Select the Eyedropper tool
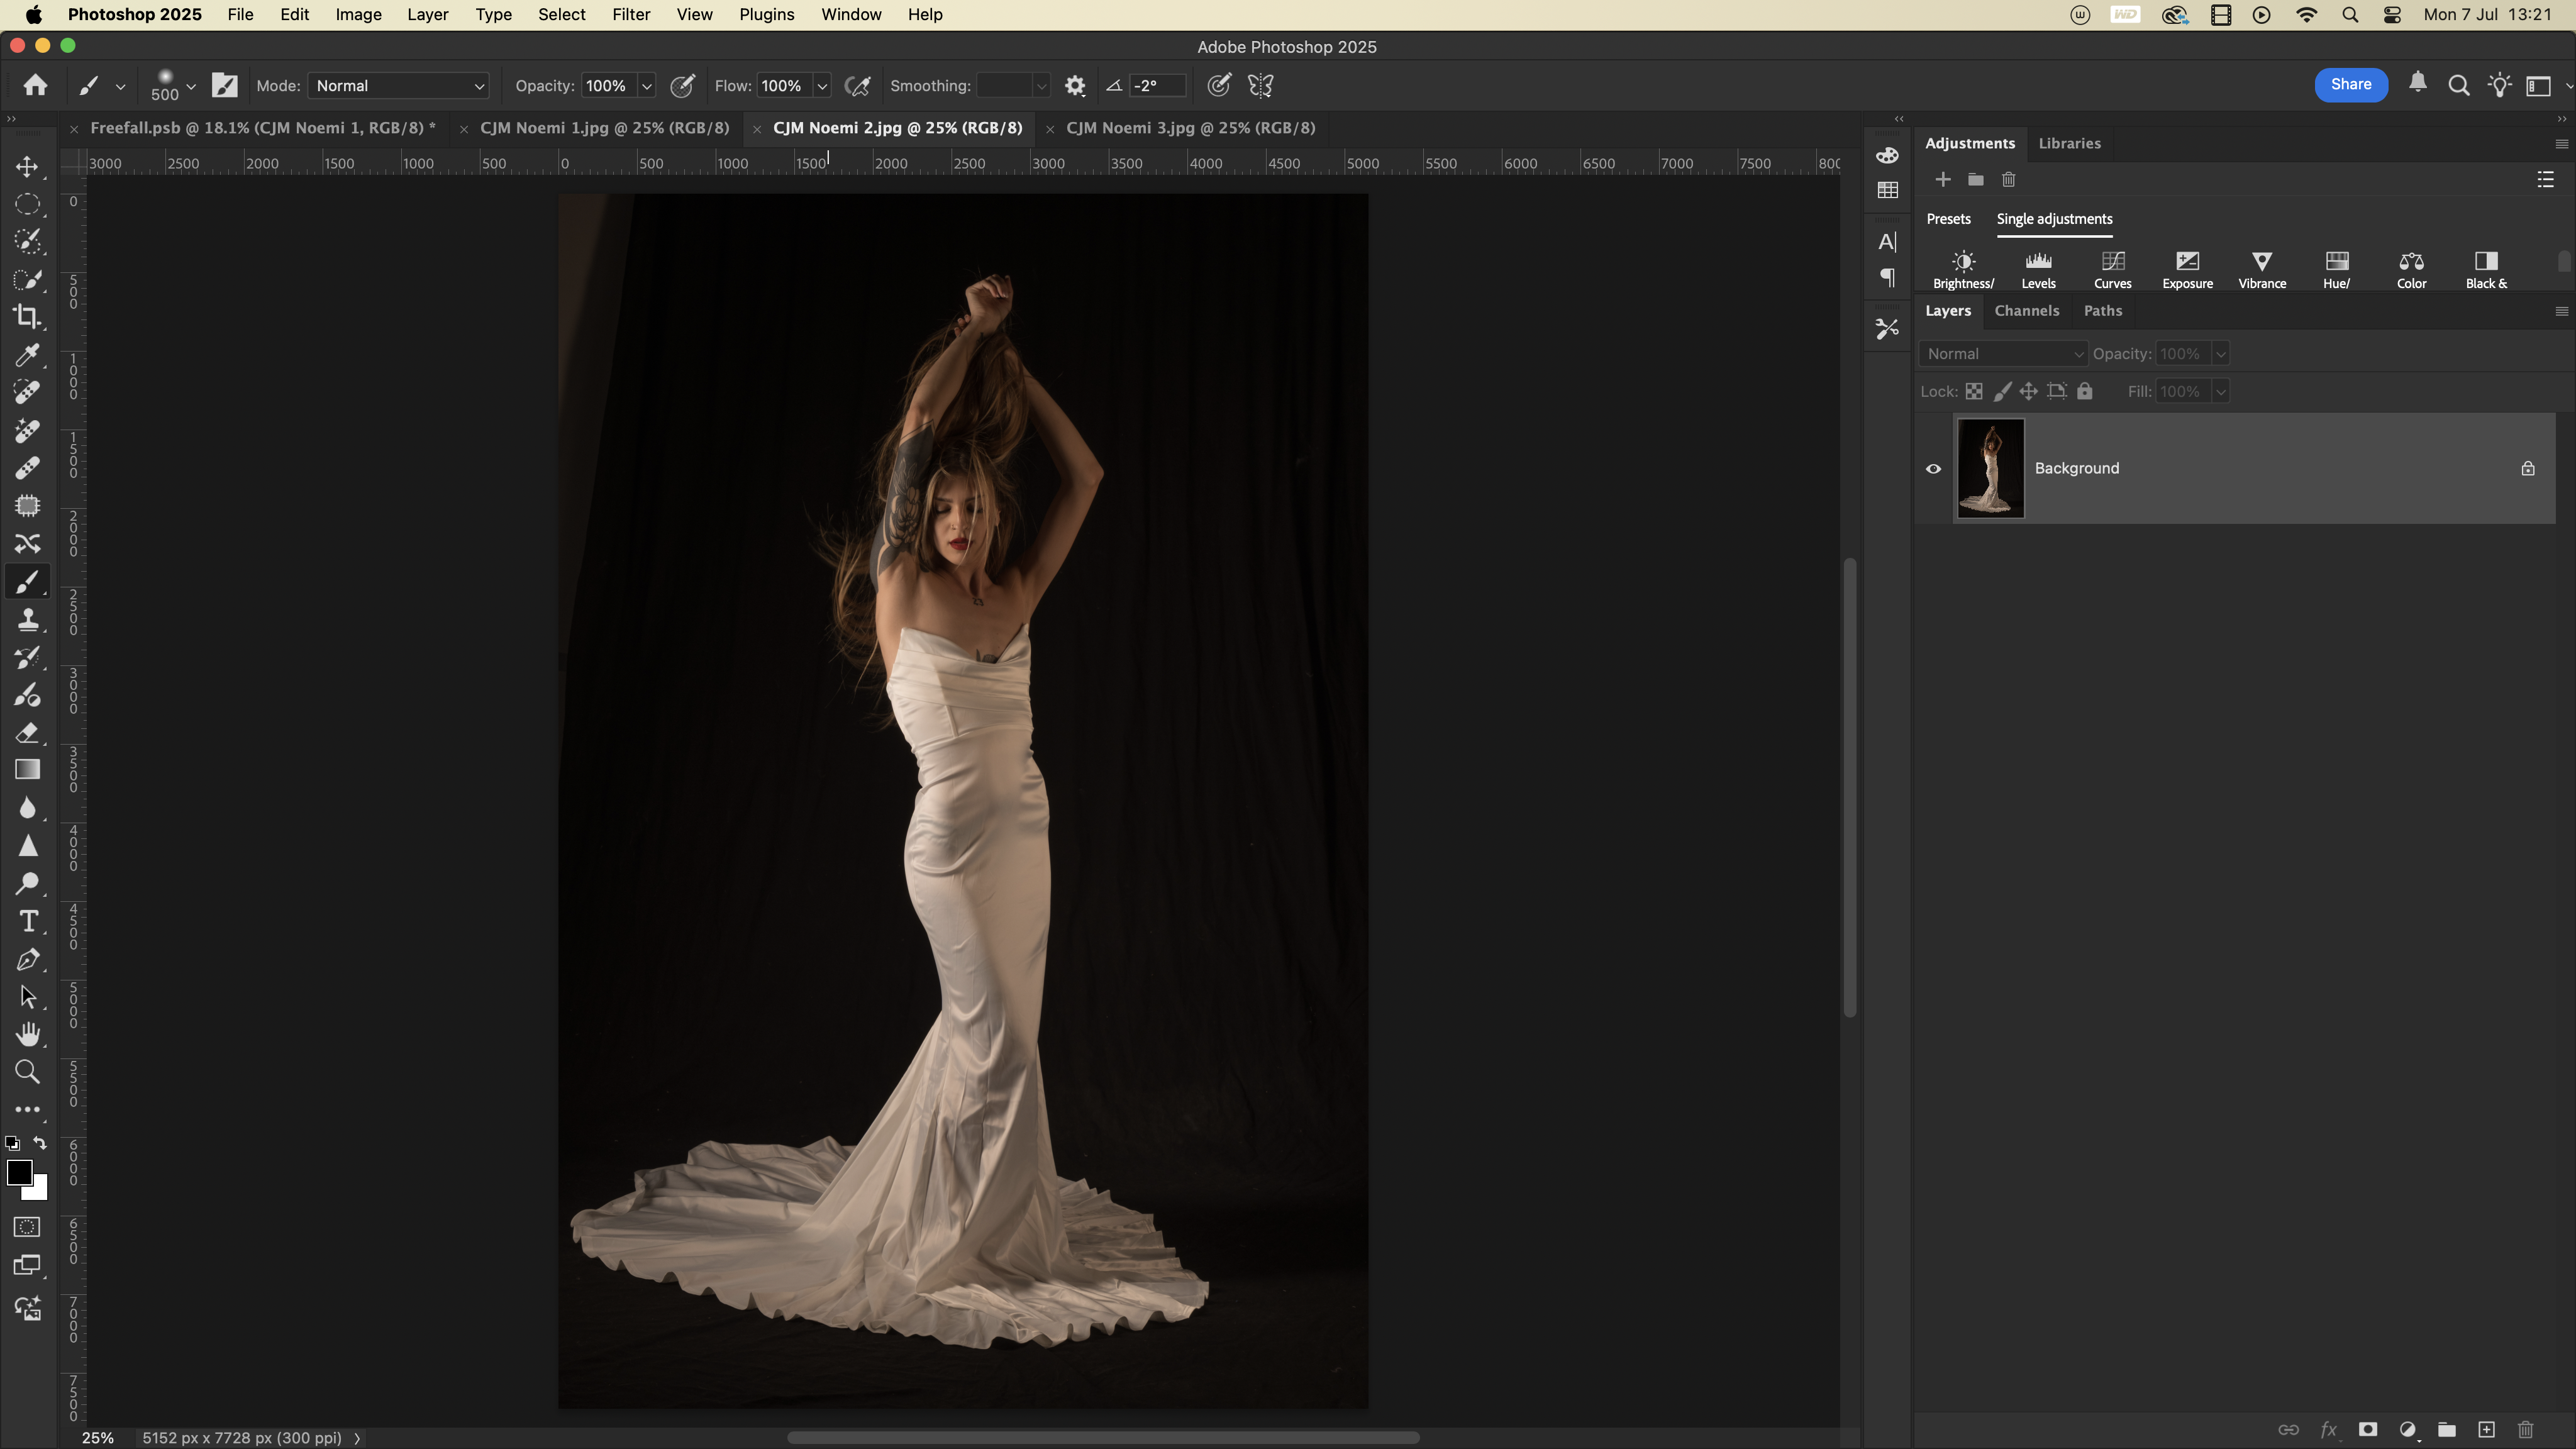2576x1449 pixels. [x=27, y=355]
